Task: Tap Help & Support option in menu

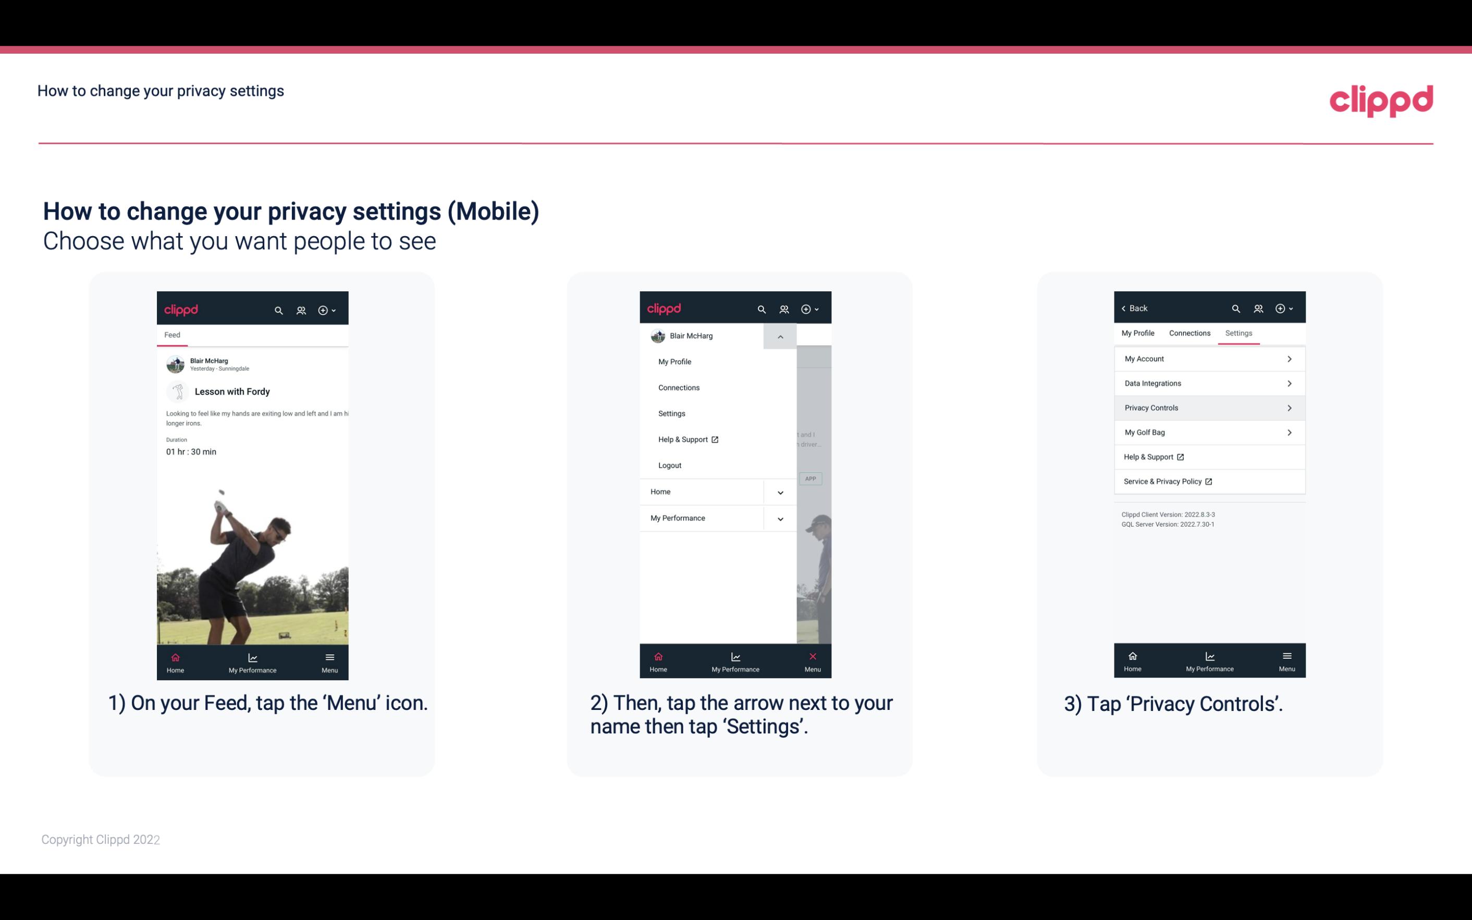Action: point(688,439)
